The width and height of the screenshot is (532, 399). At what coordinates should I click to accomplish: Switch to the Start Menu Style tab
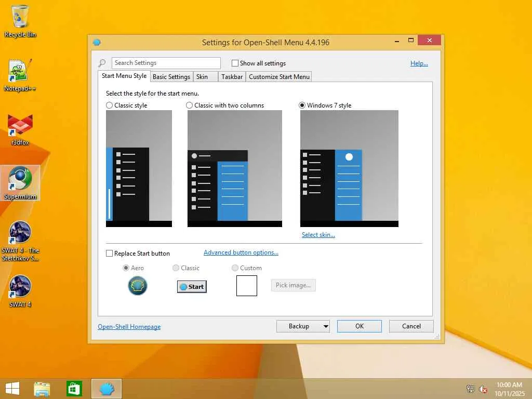click(124, 76)
